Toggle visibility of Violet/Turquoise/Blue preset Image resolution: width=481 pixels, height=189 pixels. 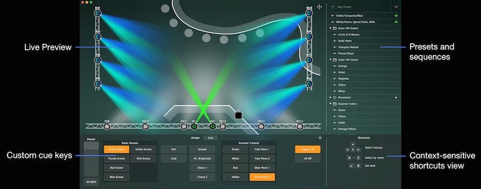[396, 16]
